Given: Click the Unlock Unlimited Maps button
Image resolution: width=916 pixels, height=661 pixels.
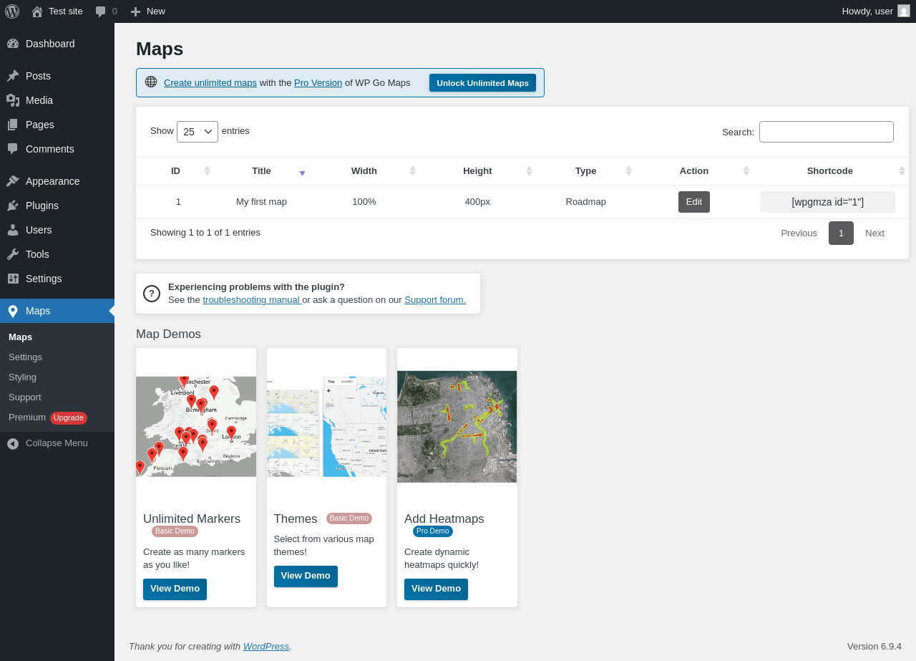Looking at the screenshot, I should tap(482, 83).
